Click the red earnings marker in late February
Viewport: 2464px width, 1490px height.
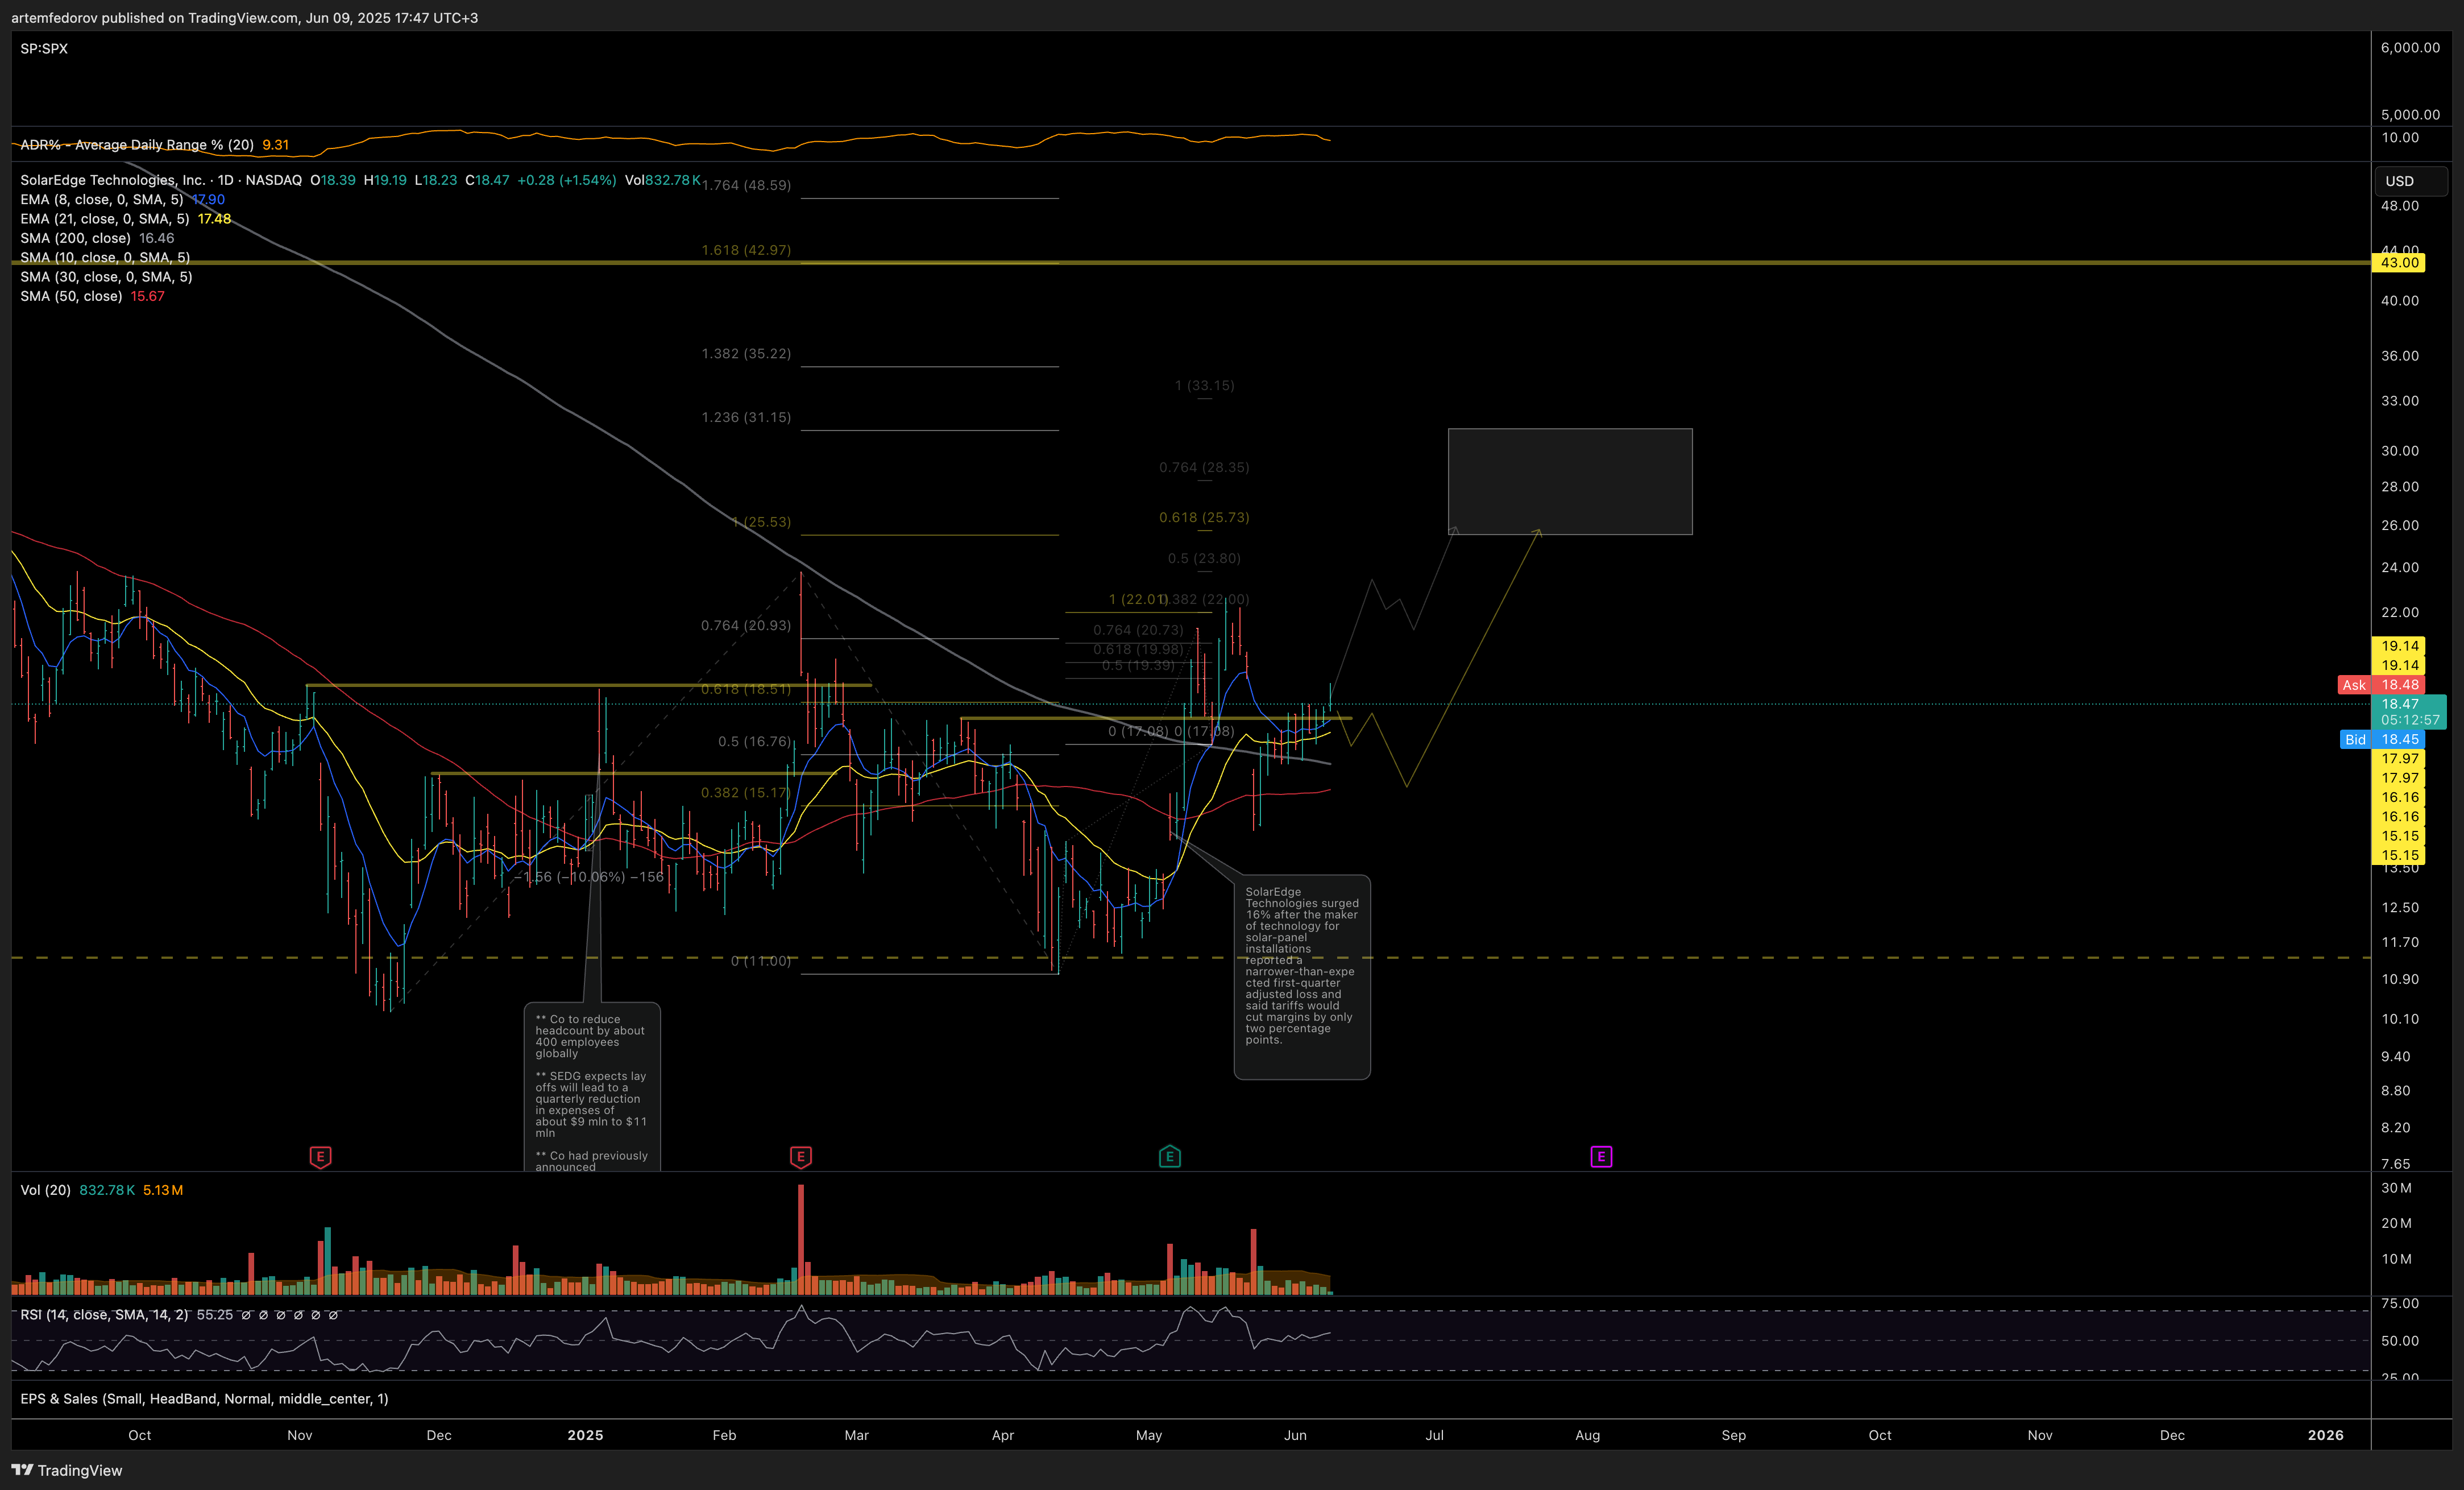coord(800,1157)
